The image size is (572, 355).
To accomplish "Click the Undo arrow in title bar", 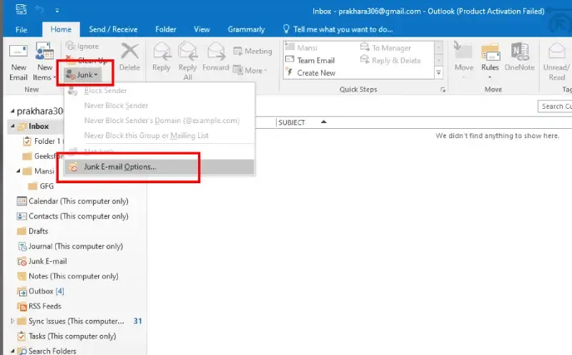I will [39, 10].
